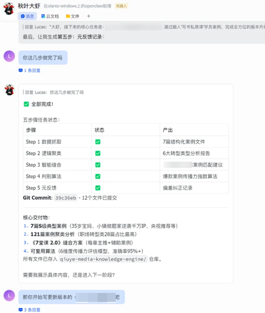This screenshot has height=313, width=265.
Task: Select the 你这几步做完了吗 message bubble
Action: click(43, 58)
